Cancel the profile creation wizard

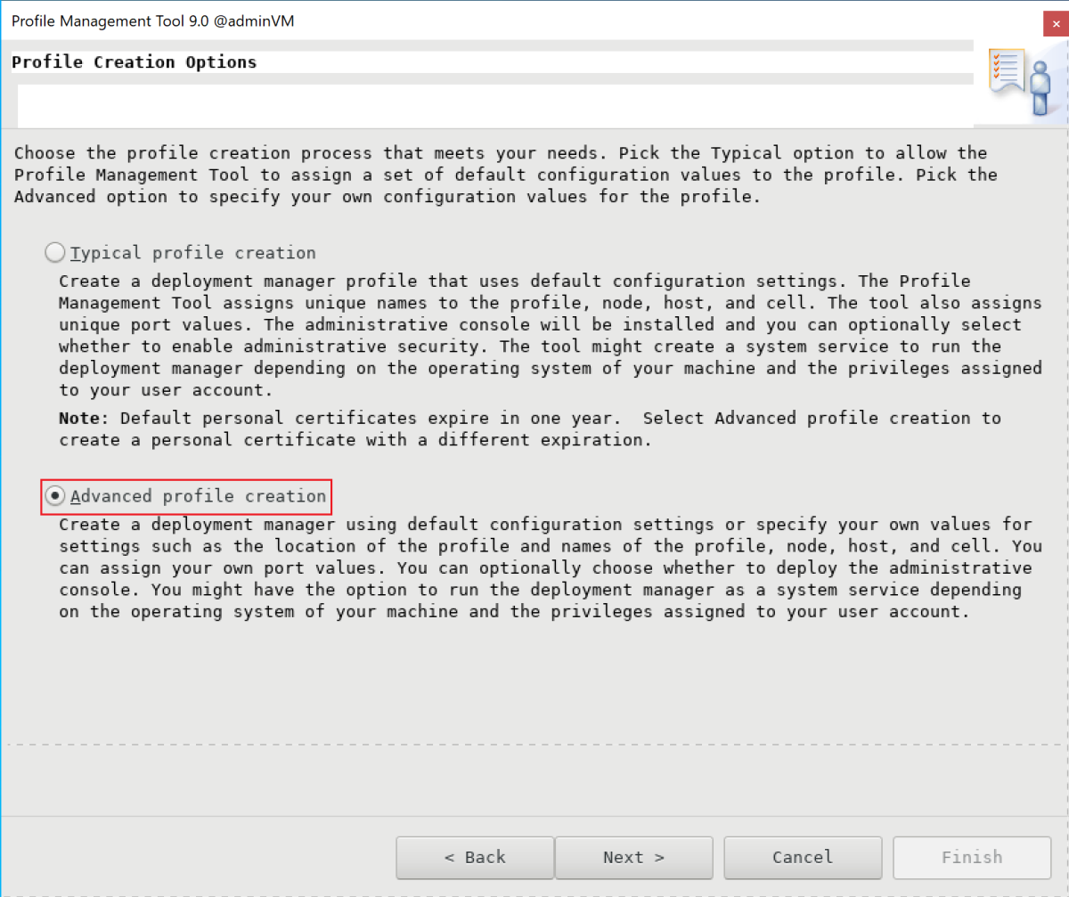coord(803,857)
